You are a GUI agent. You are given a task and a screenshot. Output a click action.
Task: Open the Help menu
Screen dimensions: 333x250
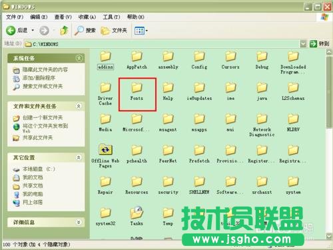point(135,17)
